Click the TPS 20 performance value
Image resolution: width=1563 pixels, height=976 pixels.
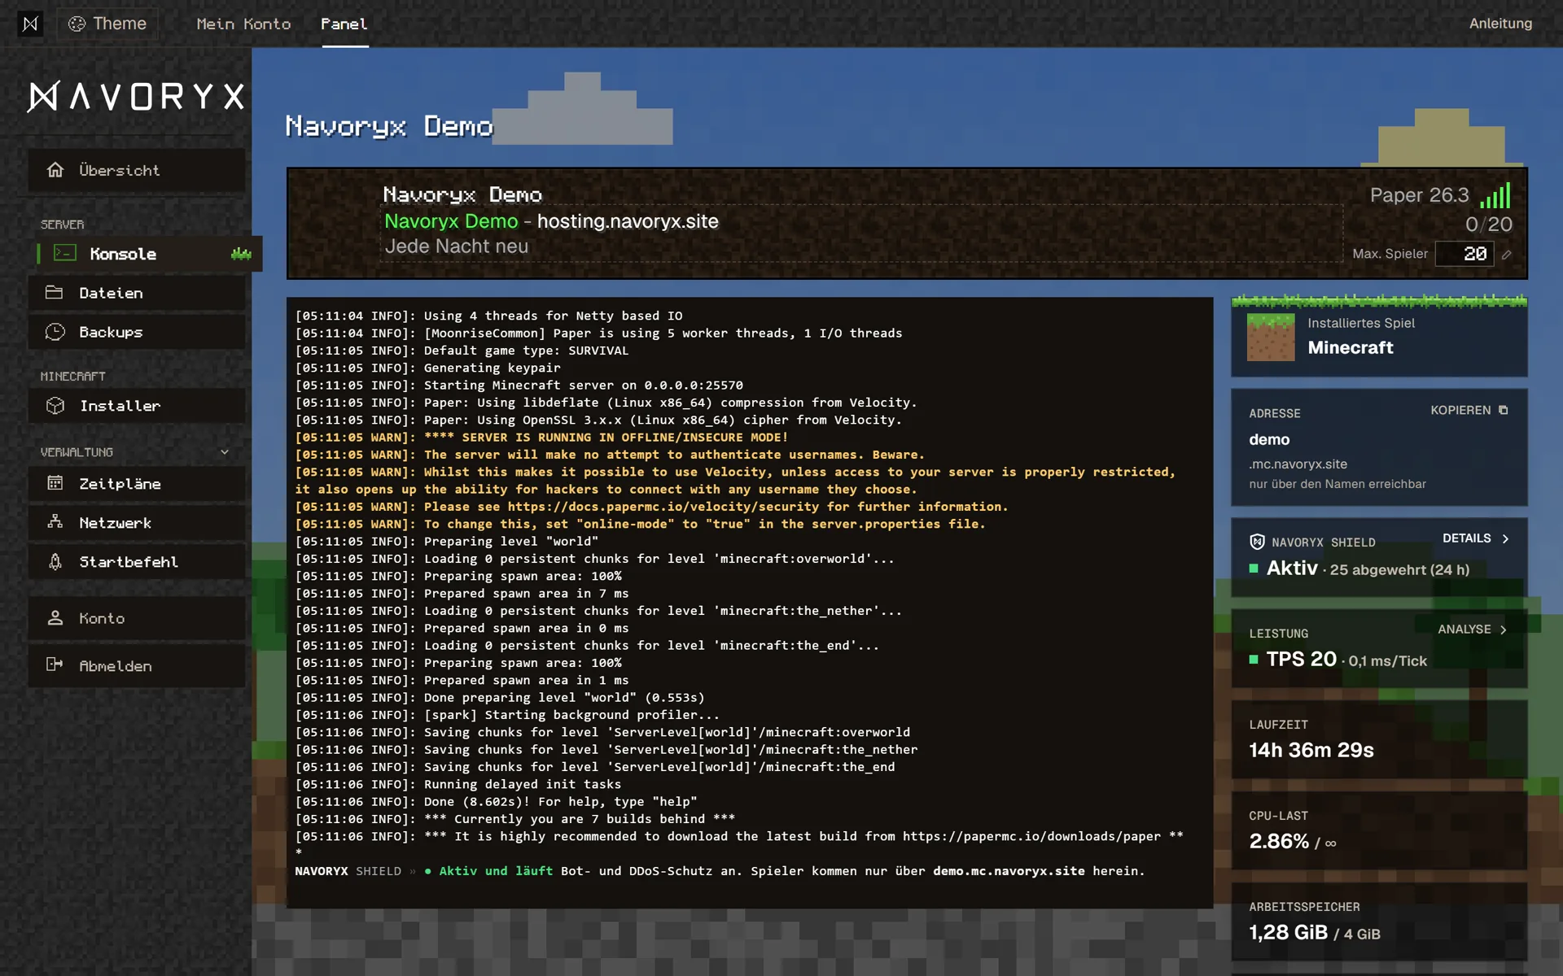tap(1301, 659)
